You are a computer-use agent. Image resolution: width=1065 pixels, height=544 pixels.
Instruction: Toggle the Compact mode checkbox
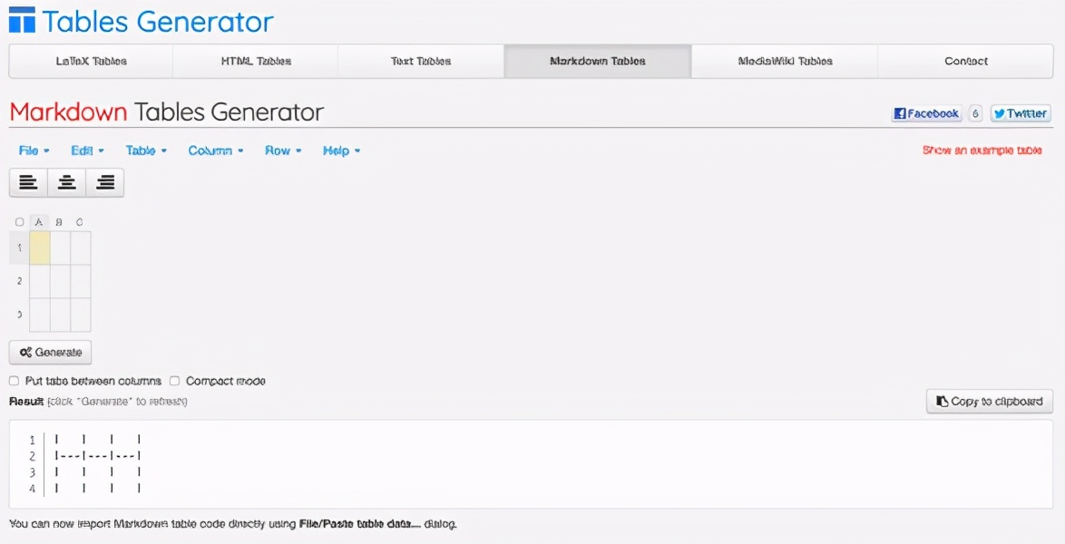(174, 381)
